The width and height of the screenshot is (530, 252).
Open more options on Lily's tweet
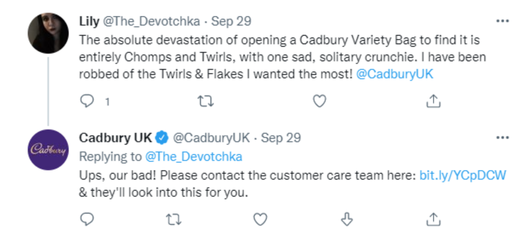click(503, 21)
